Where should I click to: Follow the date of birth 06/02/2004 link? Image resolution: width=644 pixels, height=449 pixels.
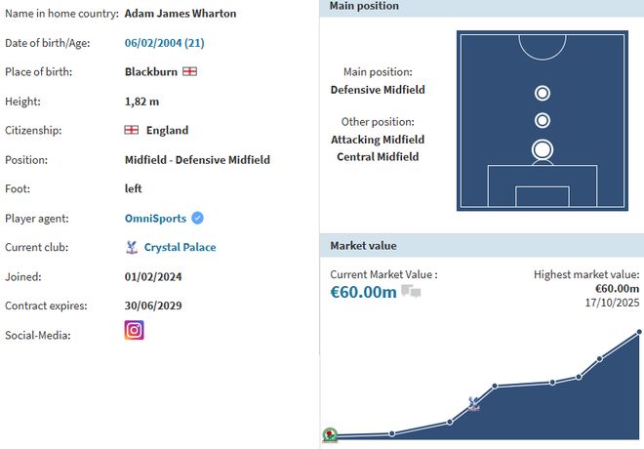click(165, 42)
